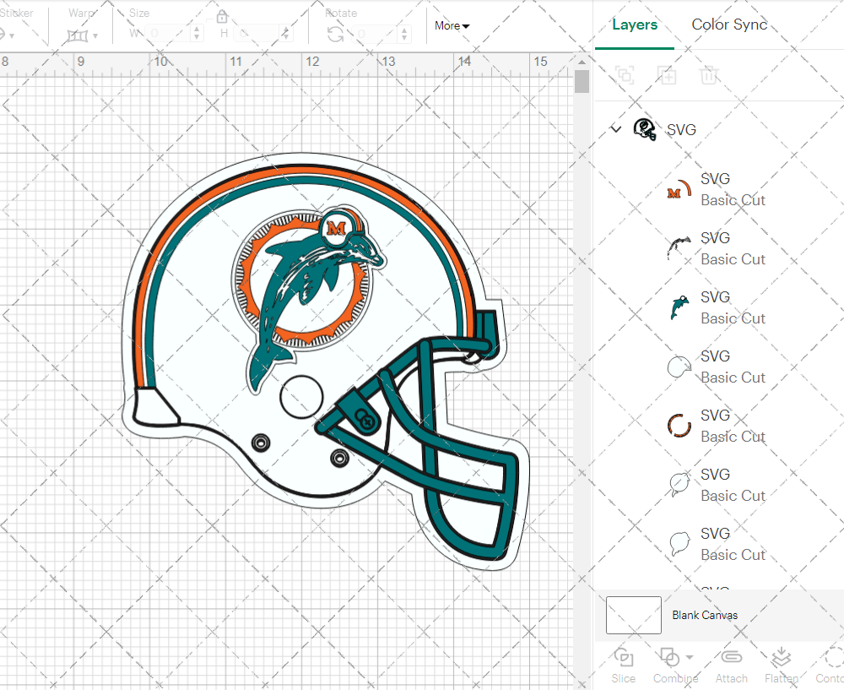844x690 pixels.
Task: Select the dolphin silhouette outline layer
Action: coord(718,485)
